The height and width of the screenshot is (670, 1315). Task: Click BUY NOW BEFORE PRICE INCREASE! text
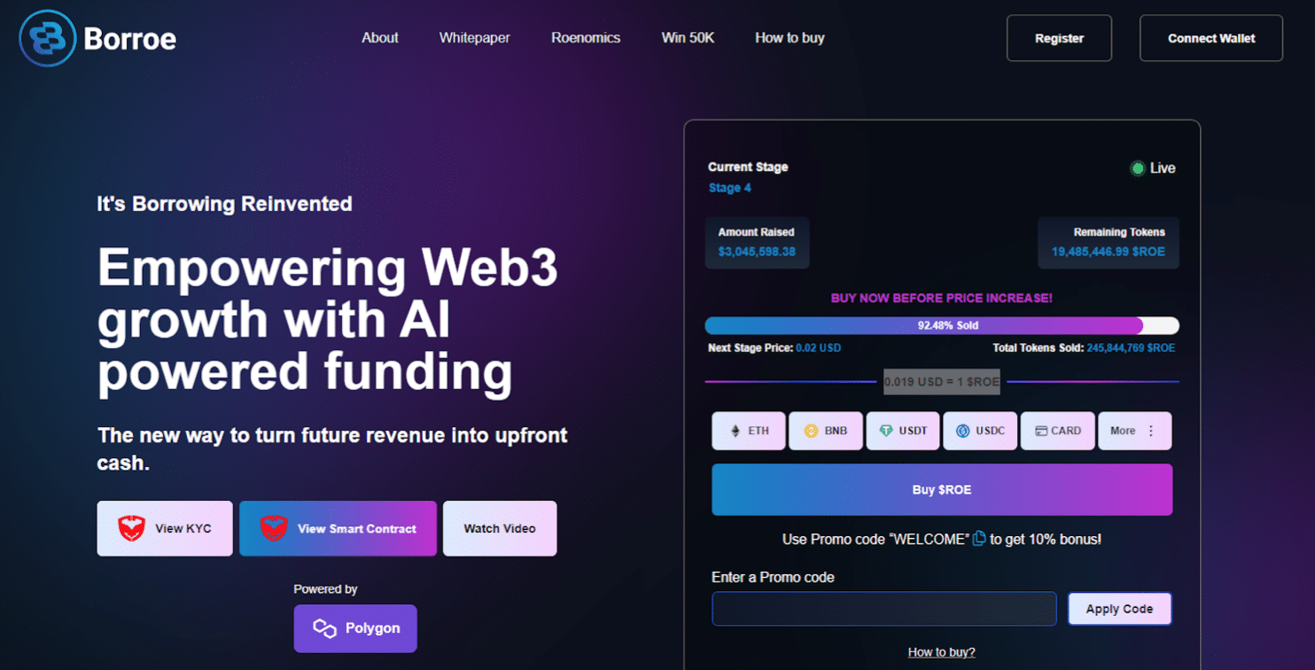point(942,299)
